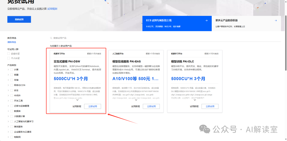287x141 pixels.
Task: Open 试用教程 for PAI-EAS
Action: [136, 106]
